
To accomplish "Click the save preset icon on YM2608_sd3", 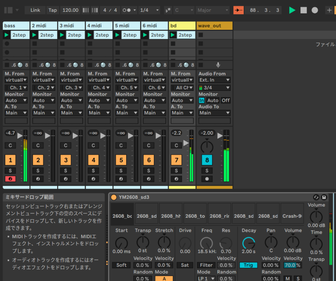I will tap(324, 197).
